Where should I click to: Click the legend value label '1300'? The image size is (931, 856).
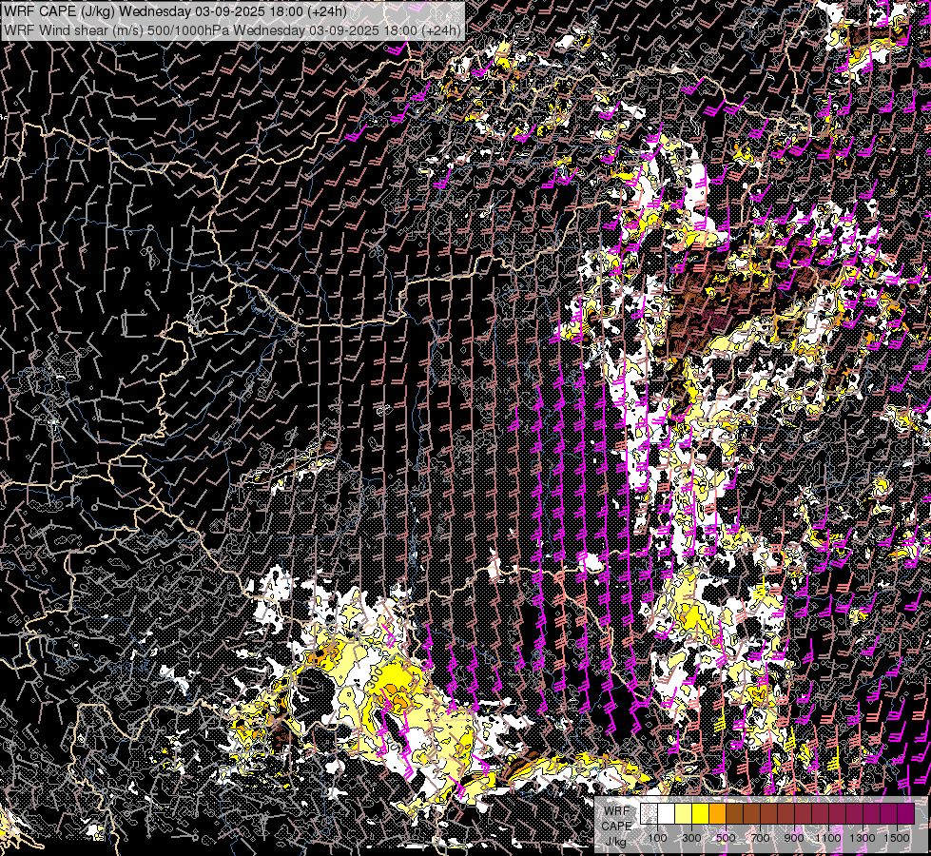click(x=863, y=838)
